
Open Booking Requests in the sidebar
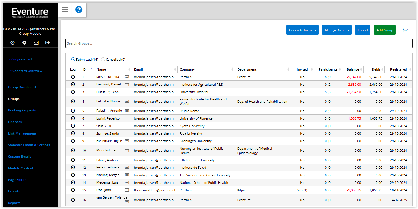point(22,110)
